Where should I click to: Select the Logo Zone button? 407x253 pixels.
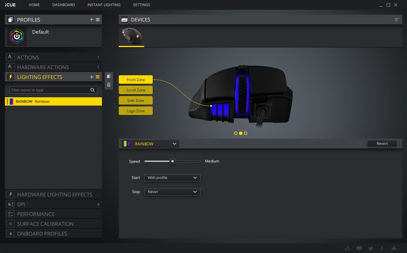coord(136,111)
